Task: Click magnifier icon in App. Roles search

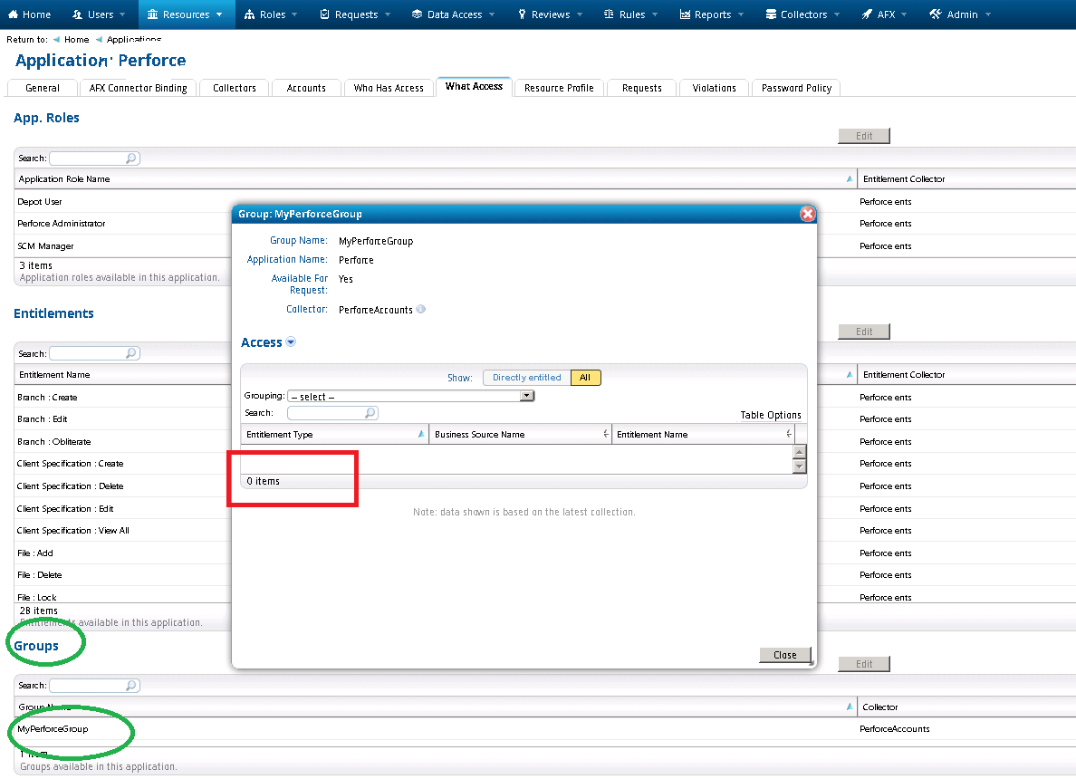Action: [131, 159]
